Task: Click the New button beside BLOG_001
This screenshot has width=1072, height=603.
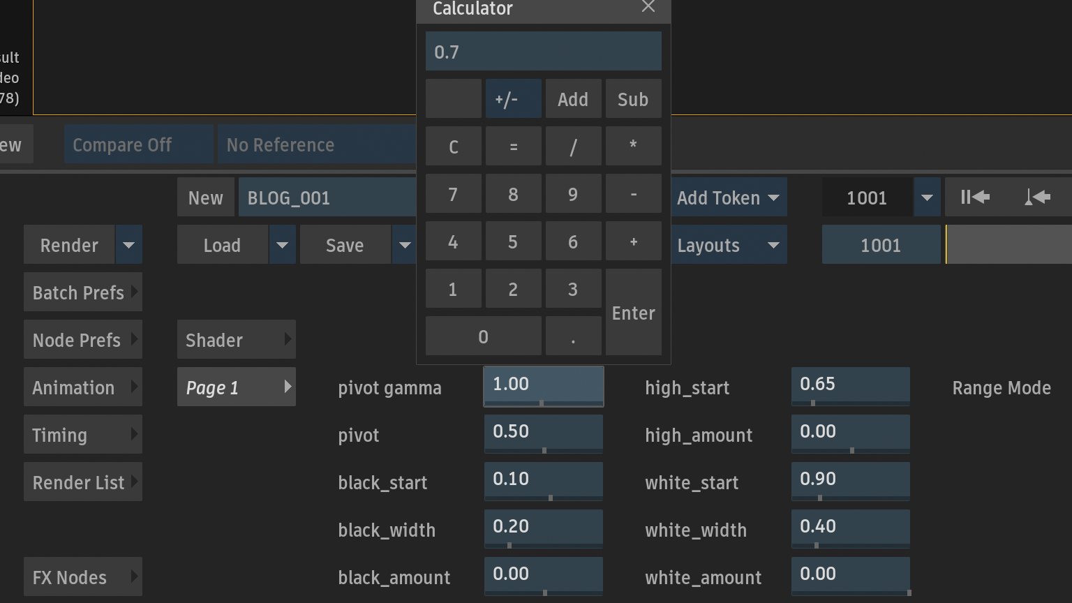Action: click(x=206, y=197)
